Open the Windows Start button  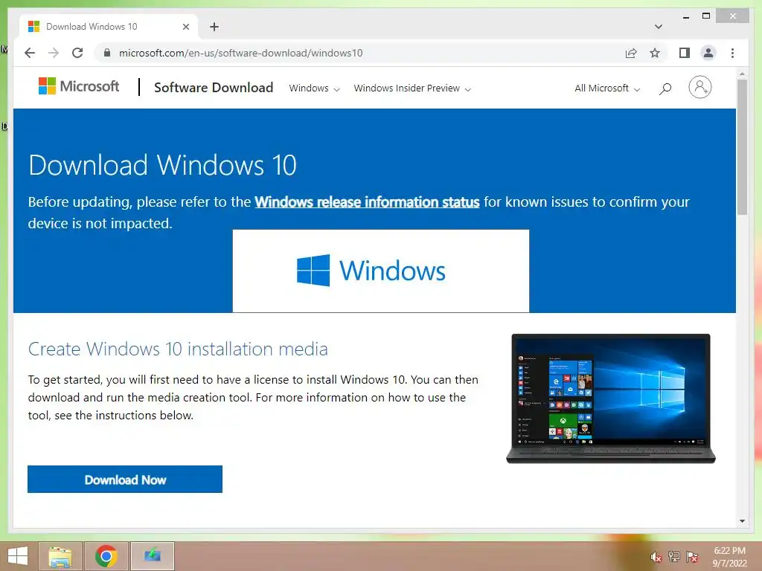tap(18, 556)
